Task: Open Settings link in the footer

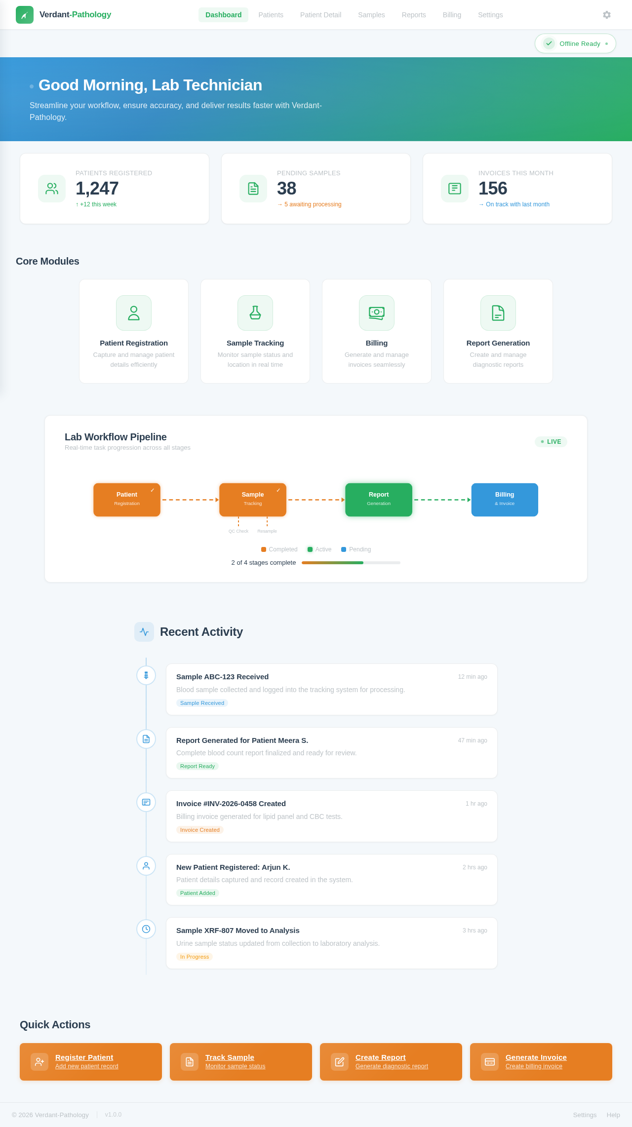Action: 585,1115
